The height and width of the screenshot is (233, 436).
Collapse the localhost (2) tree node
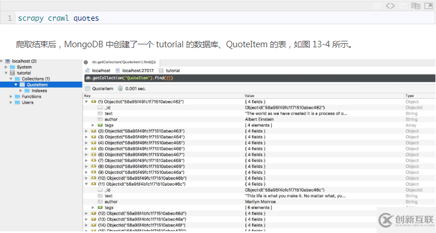pyautogui.click(x=1, y=62)
